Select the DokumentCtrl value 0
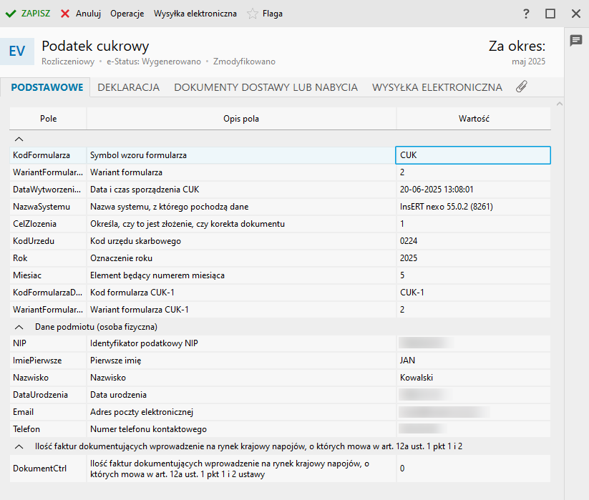 (x=473, y=469)
